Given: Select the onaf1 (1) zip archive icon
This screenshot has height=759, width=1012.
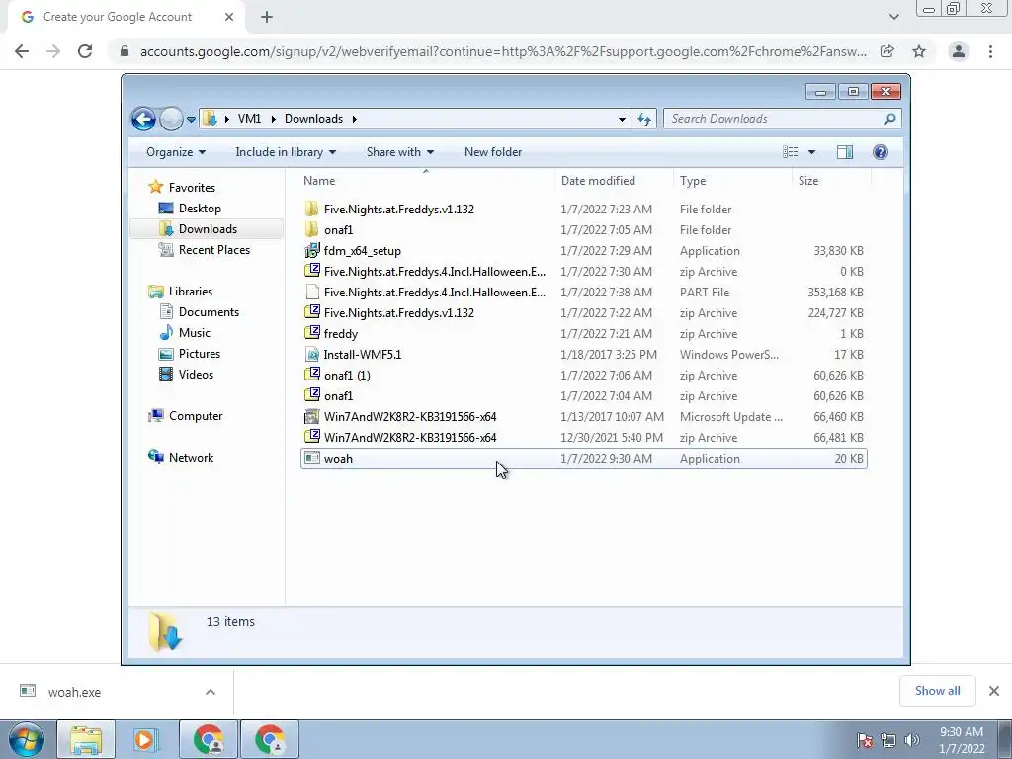Looking at the screenshot, I should pyautogui.click(x=311, y=375).
